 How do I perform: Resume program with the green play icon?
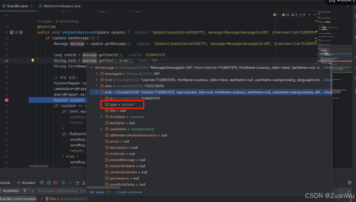coord(64,183)
